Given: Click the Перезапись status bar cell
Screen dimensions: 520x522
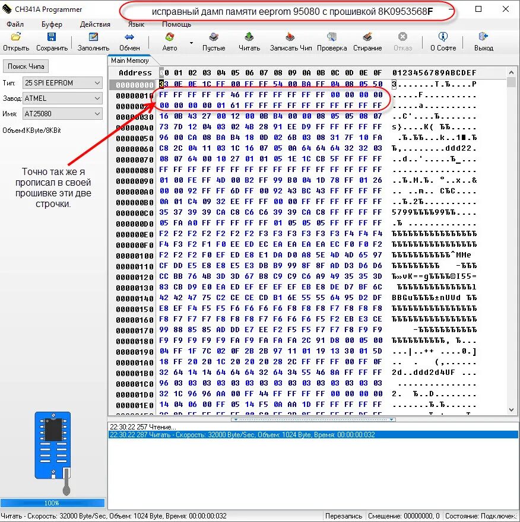Looking at the screenshot, I should tap(344, 516).
